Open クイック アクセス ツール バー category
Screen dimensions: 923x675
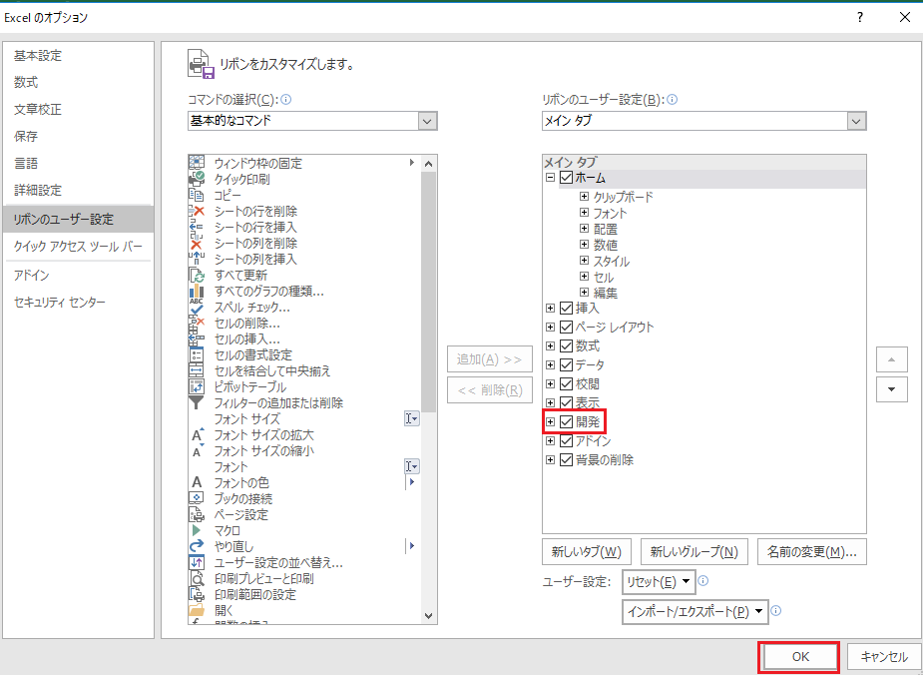click(78, 247)
